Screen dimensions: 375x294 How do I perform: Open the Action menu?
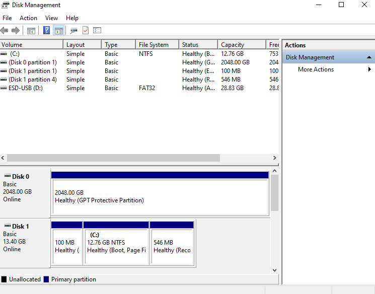[28, 18]
